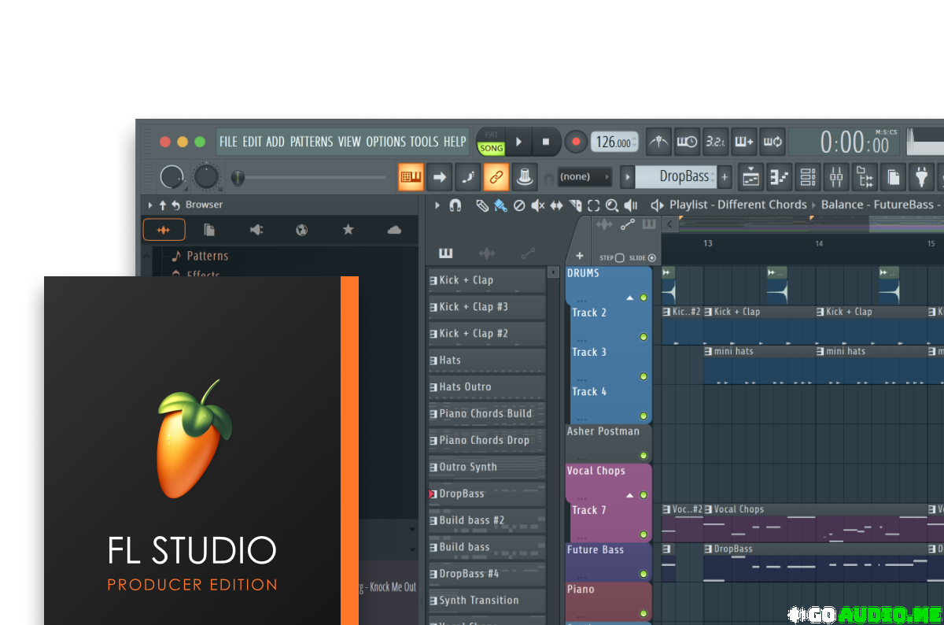Screen dimensions: 944x625
Task: Select the Mute tool in playlist toolbar
Action: [x=538, y=205]
